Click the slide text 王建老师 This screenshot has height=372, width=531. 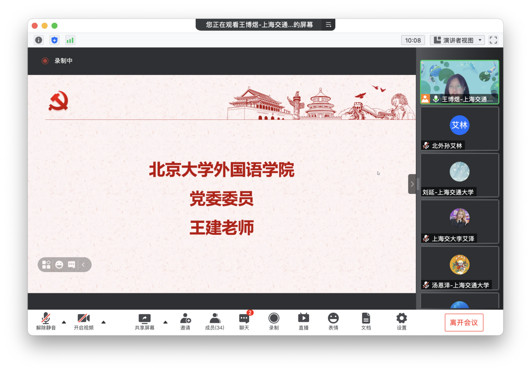[x=222, y=227]
